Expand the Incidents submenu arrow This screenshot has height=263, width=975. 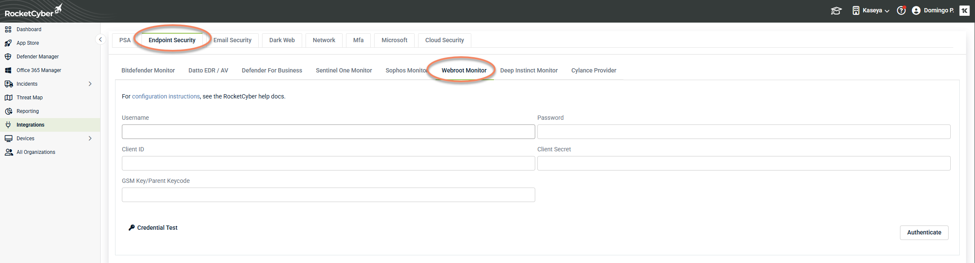pyautogui.click(x=90, y=84)
